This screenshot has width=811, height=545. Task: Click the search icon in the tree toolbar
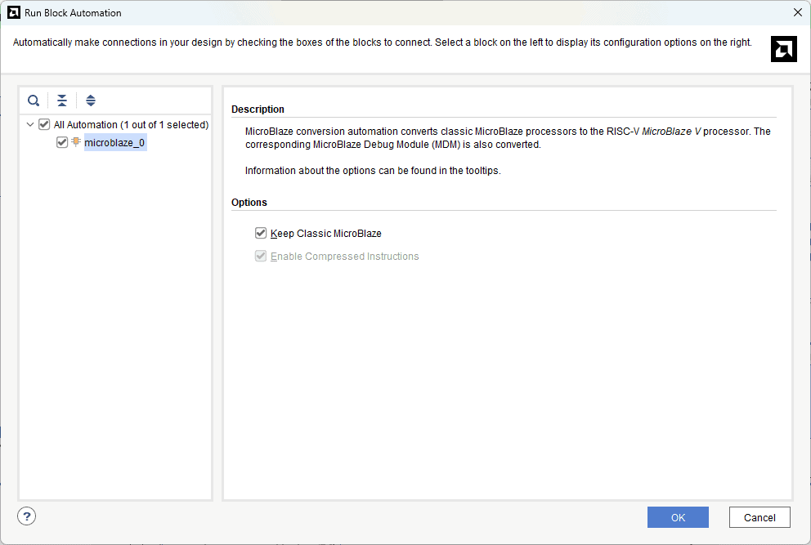point(34,101)
